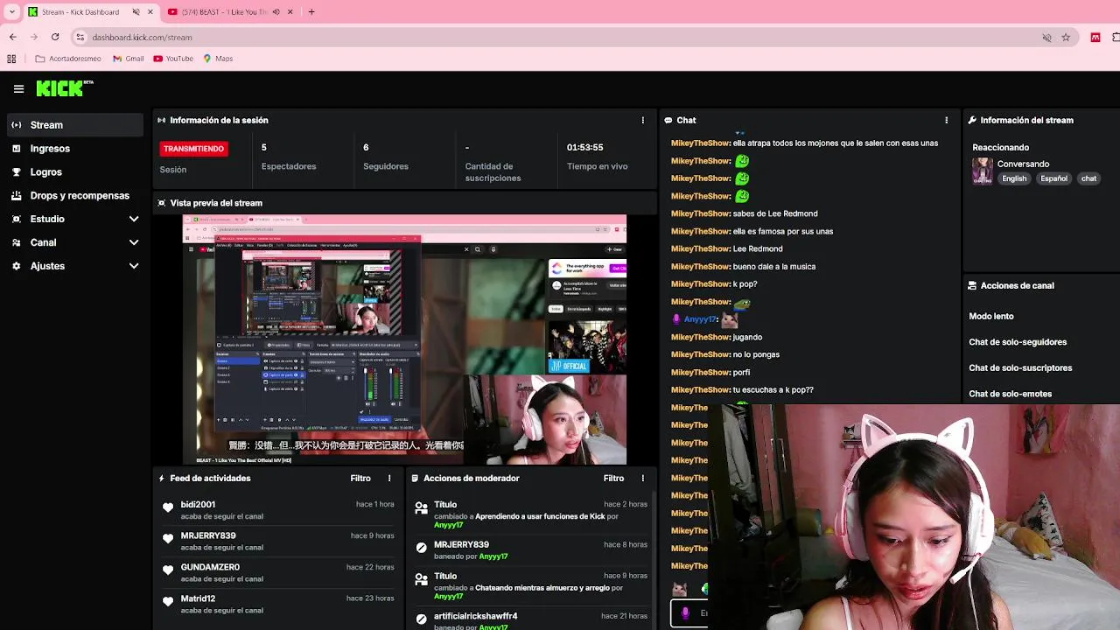Click bidi2001 in activity feed
This screenshot has height=630, width=1120.
click(198, 505)
